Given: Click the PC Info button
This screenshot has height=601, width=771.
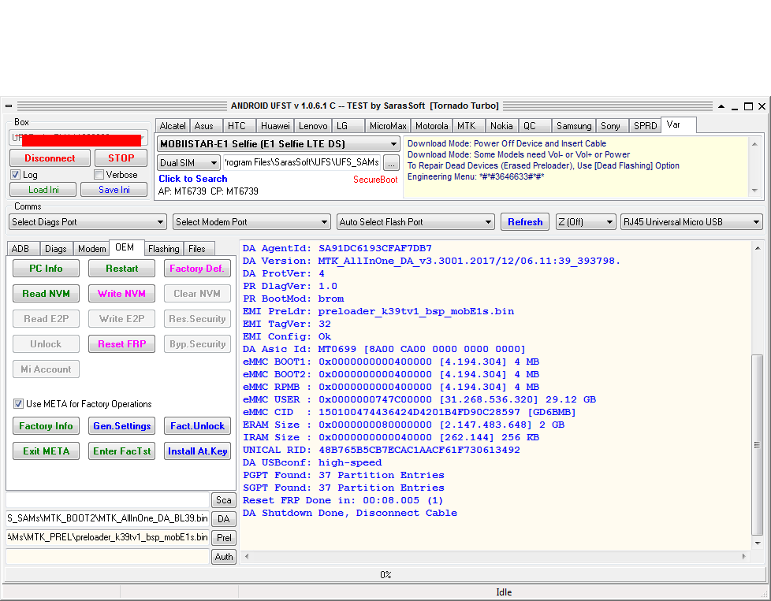Looking at the screenshot, I should pos(46,269).
